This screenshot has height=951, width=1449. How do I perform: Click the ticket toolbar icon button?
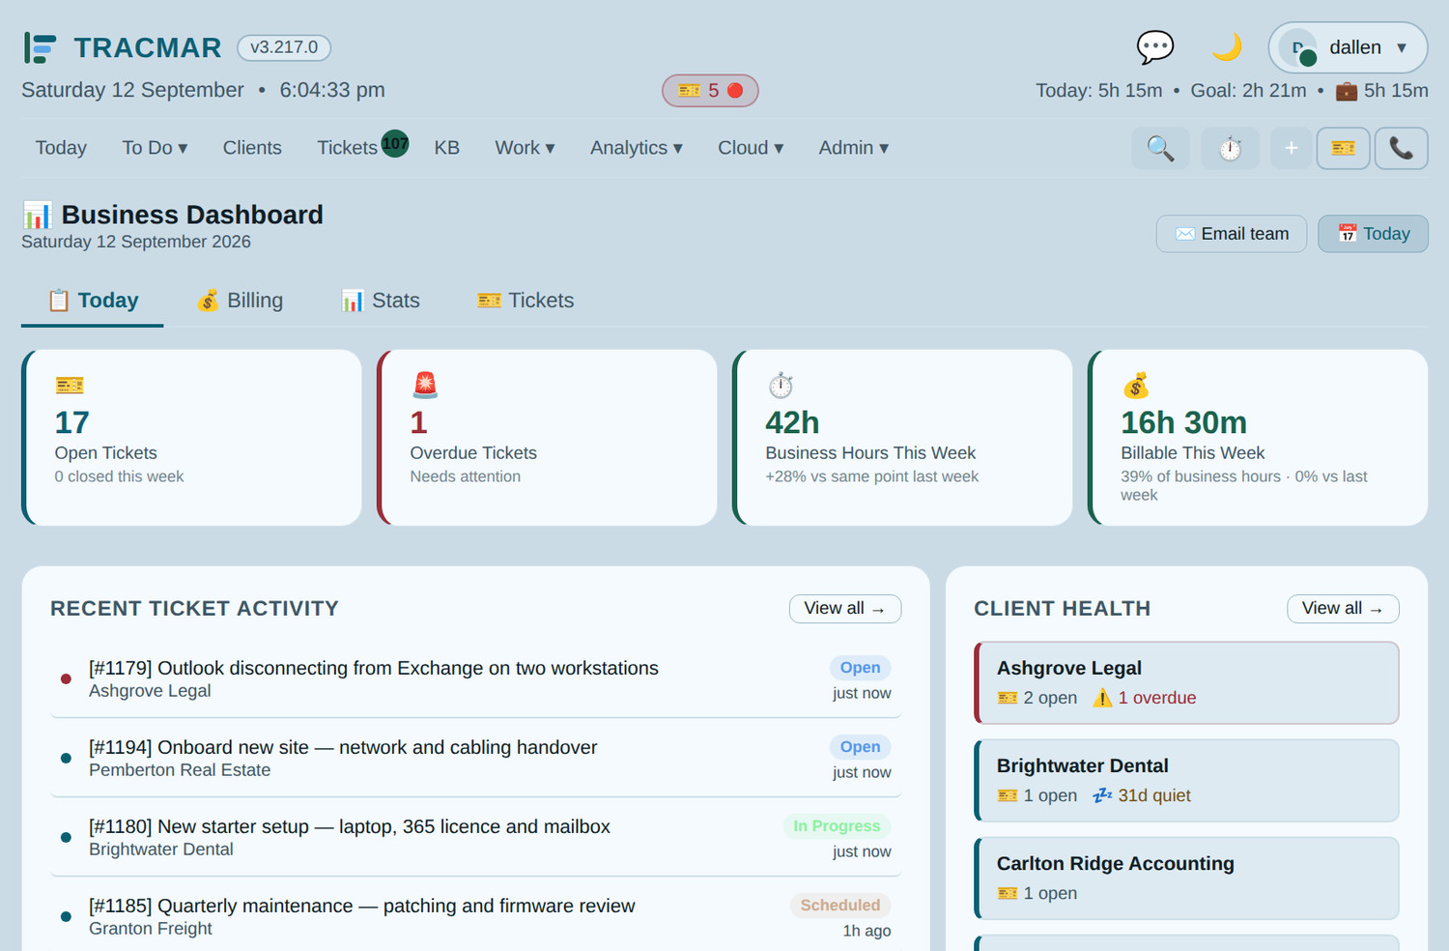click(x=1343, y=149)
